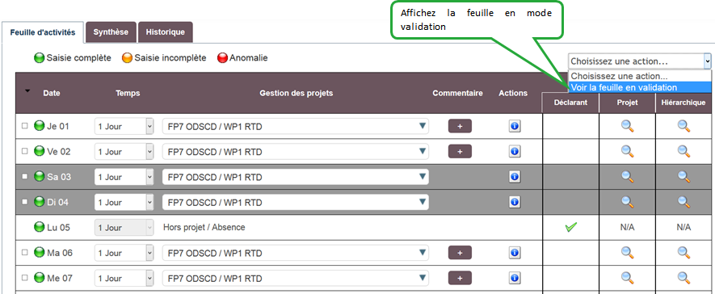Open the Historique tab

(x=165, y=32)
